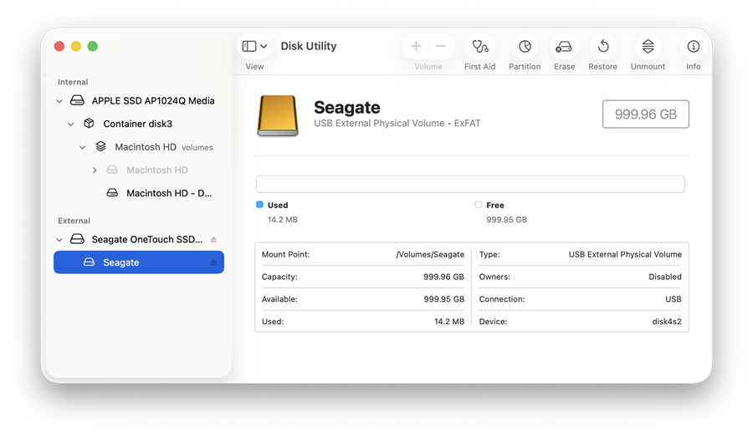Expand the greyed Macintosh HD snapshot item
This screenshot has height=437, width=753.
coord(95,170)
